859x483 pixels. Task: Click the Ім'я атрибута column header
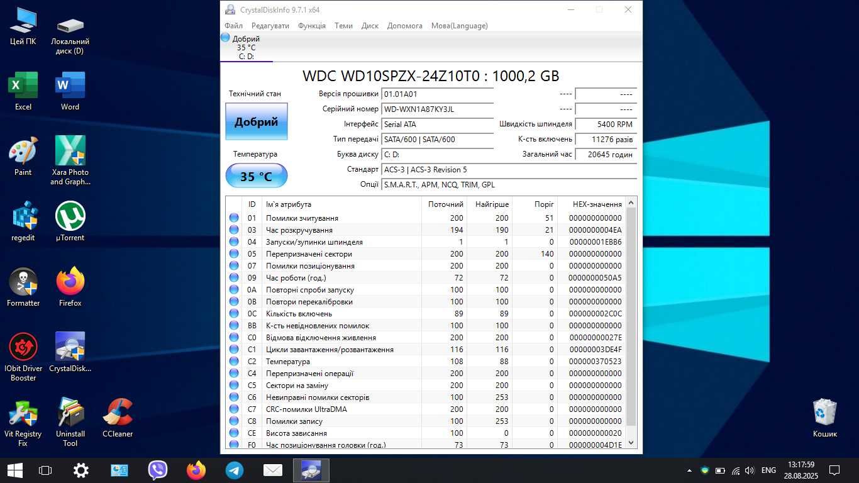pyautogui.click(x=342, y=204)
